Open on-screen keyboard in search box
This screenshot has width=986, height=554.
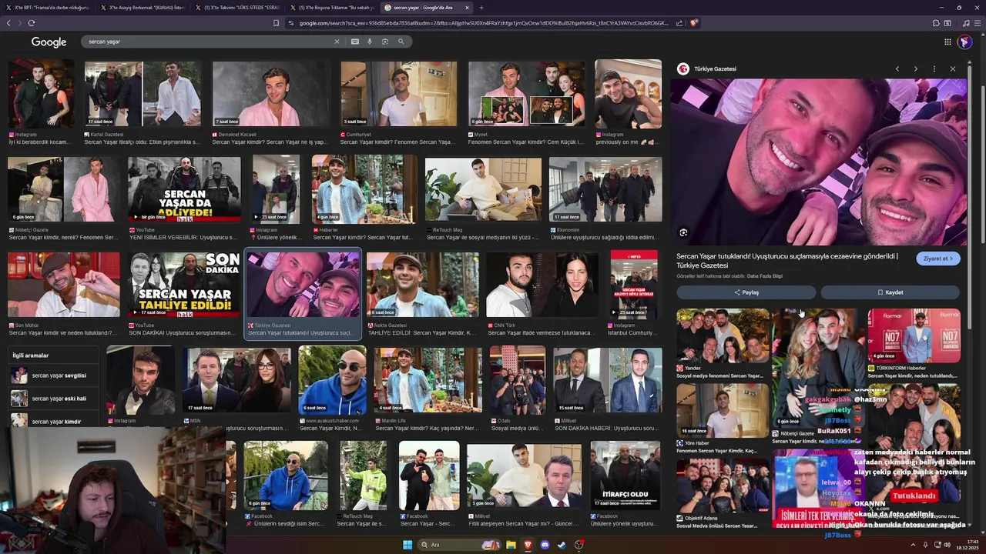point(354,42)
